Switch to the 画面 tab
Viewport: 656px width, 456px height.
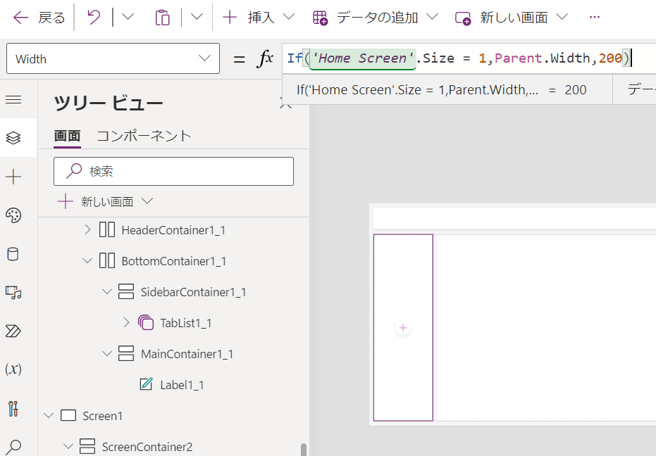[67, 136]
